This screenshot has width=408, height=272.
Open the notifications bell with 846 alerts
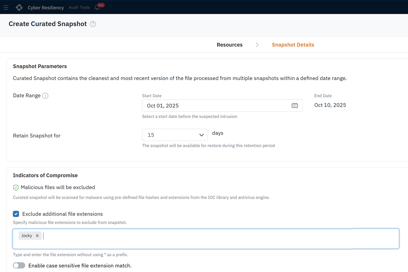[x=97, y=7]
